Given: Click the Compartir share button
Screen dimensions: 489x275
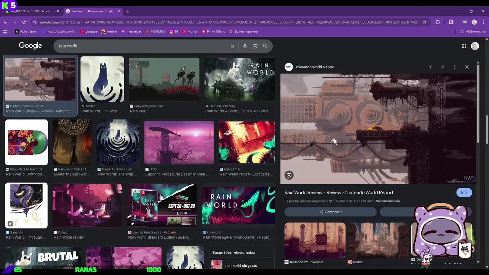Looking at the screenshot, I should pyautogui.click(x=330, y=212).
